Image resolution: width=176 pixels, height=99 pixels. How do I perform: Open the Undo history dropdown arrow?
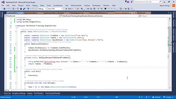(31, 9)
